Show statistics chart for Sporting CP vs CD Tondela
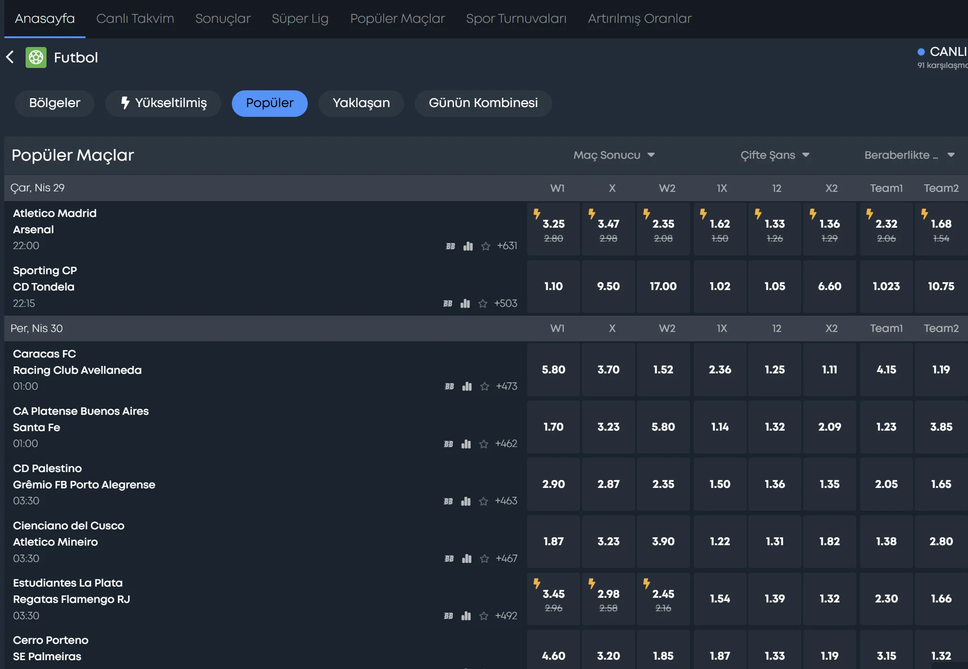The height and width of the screenshot is (669, 968). 465,304
